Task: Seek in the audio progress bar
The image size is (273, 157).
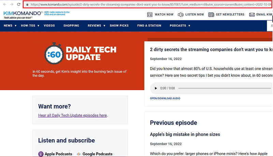Action: (225, 88)
